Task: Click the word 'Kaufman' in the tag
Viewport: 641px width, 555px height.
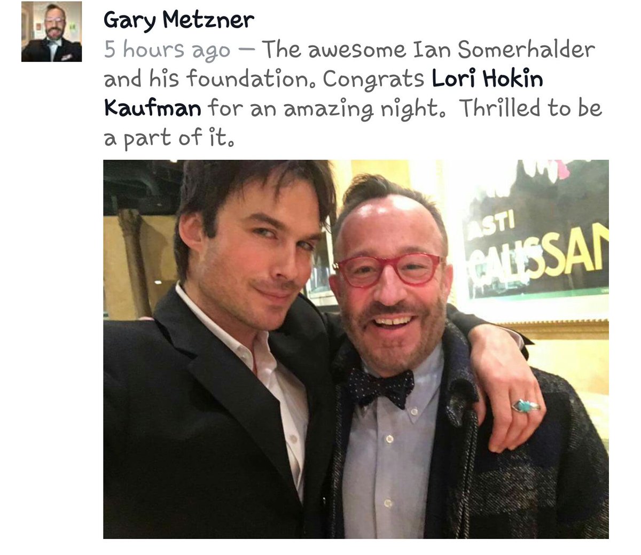Action: pos(152,108)
